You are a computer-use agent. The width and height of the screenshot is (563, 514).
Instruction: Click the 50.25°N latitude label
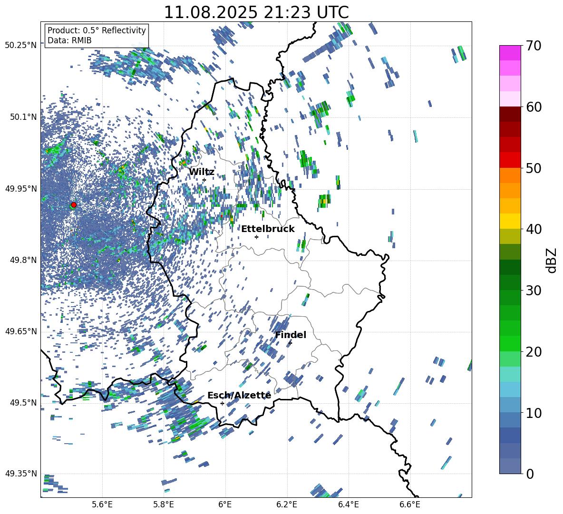click(x=21, y=46)
